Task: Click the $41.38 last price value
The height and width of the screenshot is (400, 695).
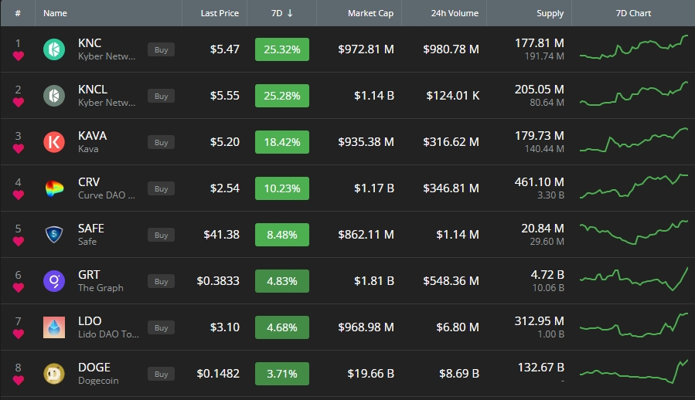Action: [221, 234]
